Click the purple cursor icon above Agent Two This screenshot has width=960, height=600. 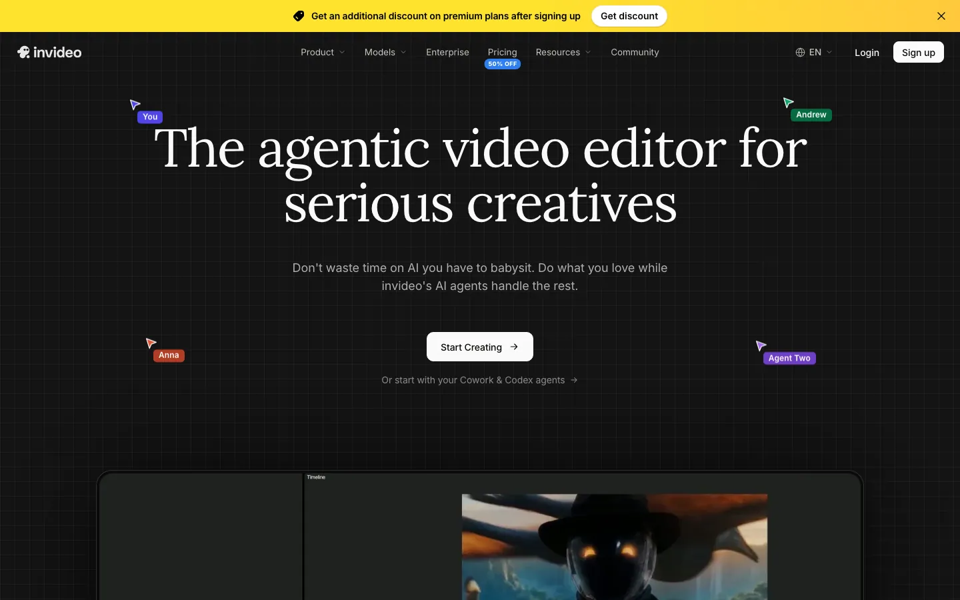tap(761, 345)
